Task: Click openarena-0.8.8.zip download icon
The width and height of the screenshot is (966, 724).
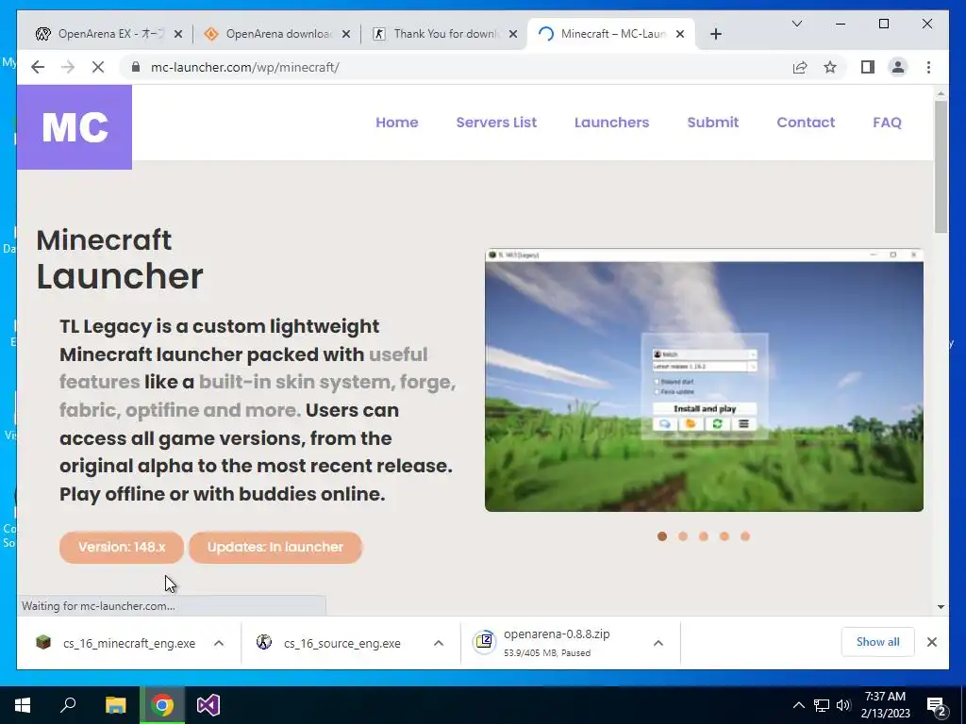Action: (x=485, y=642)
